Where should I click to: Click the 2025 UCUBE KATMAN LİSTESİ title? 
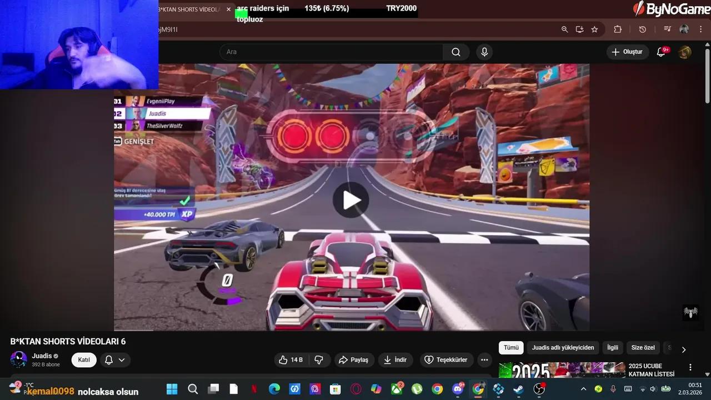(x=652, y=371)
